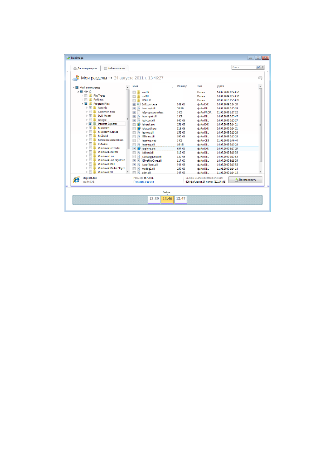
Task: Collapse the Program Files folder
Action: point(83,104)
